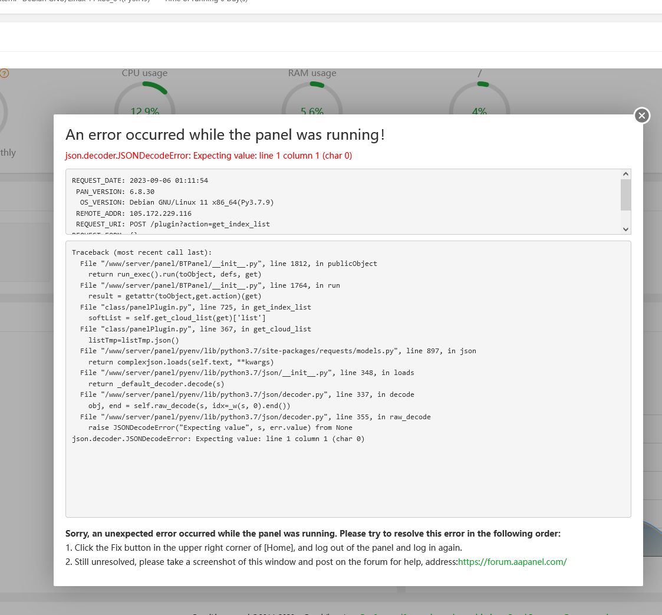Click the root disk usage gauge ring

click(480, 98)
